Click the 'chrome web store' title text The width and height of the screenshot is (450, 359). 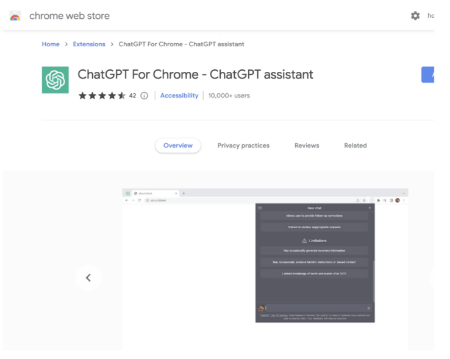tap(70, 16)
